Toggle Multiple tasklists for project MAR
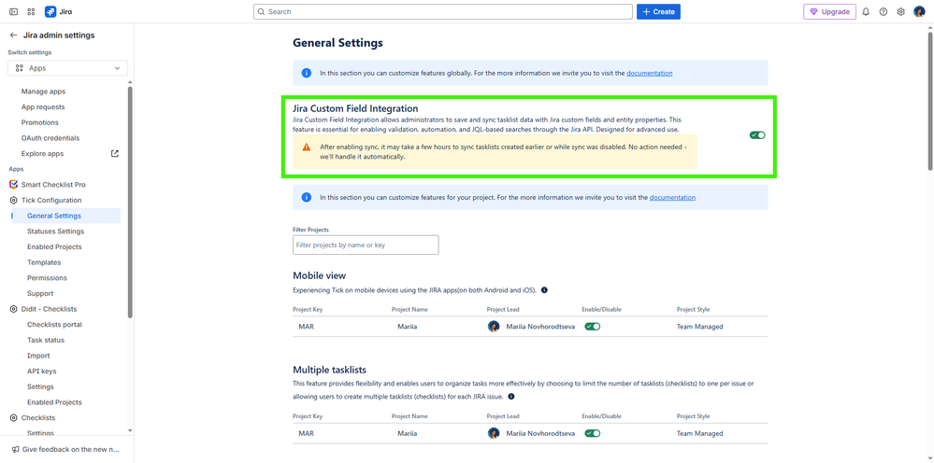The width and height of the screenshot is (934, 463). pyautogui.click(x=592, y=433)
